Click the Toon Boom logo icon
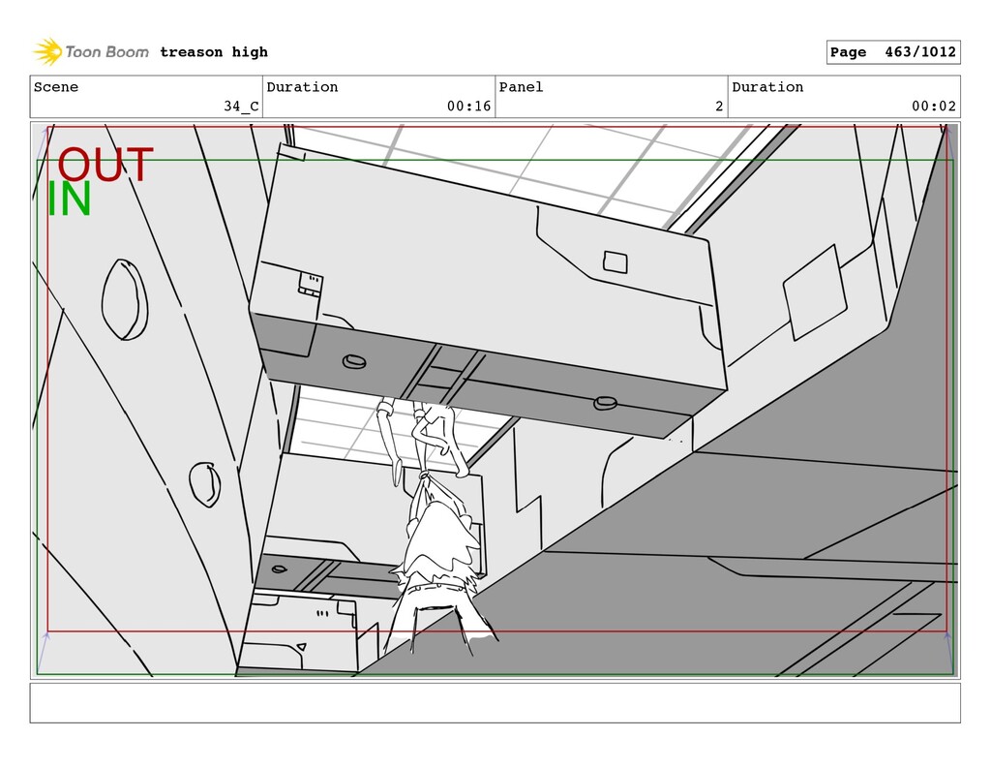 (47, 52)
